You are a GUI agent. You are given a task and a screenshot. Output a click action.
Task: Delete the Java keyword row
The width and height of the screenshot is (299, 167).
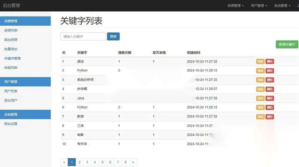click(270, 98)
